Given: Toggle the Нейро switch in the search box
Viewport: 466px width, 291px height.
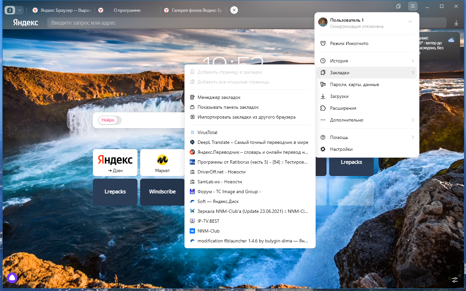Looking at the screenshot, I should click(x=110, y=120).
